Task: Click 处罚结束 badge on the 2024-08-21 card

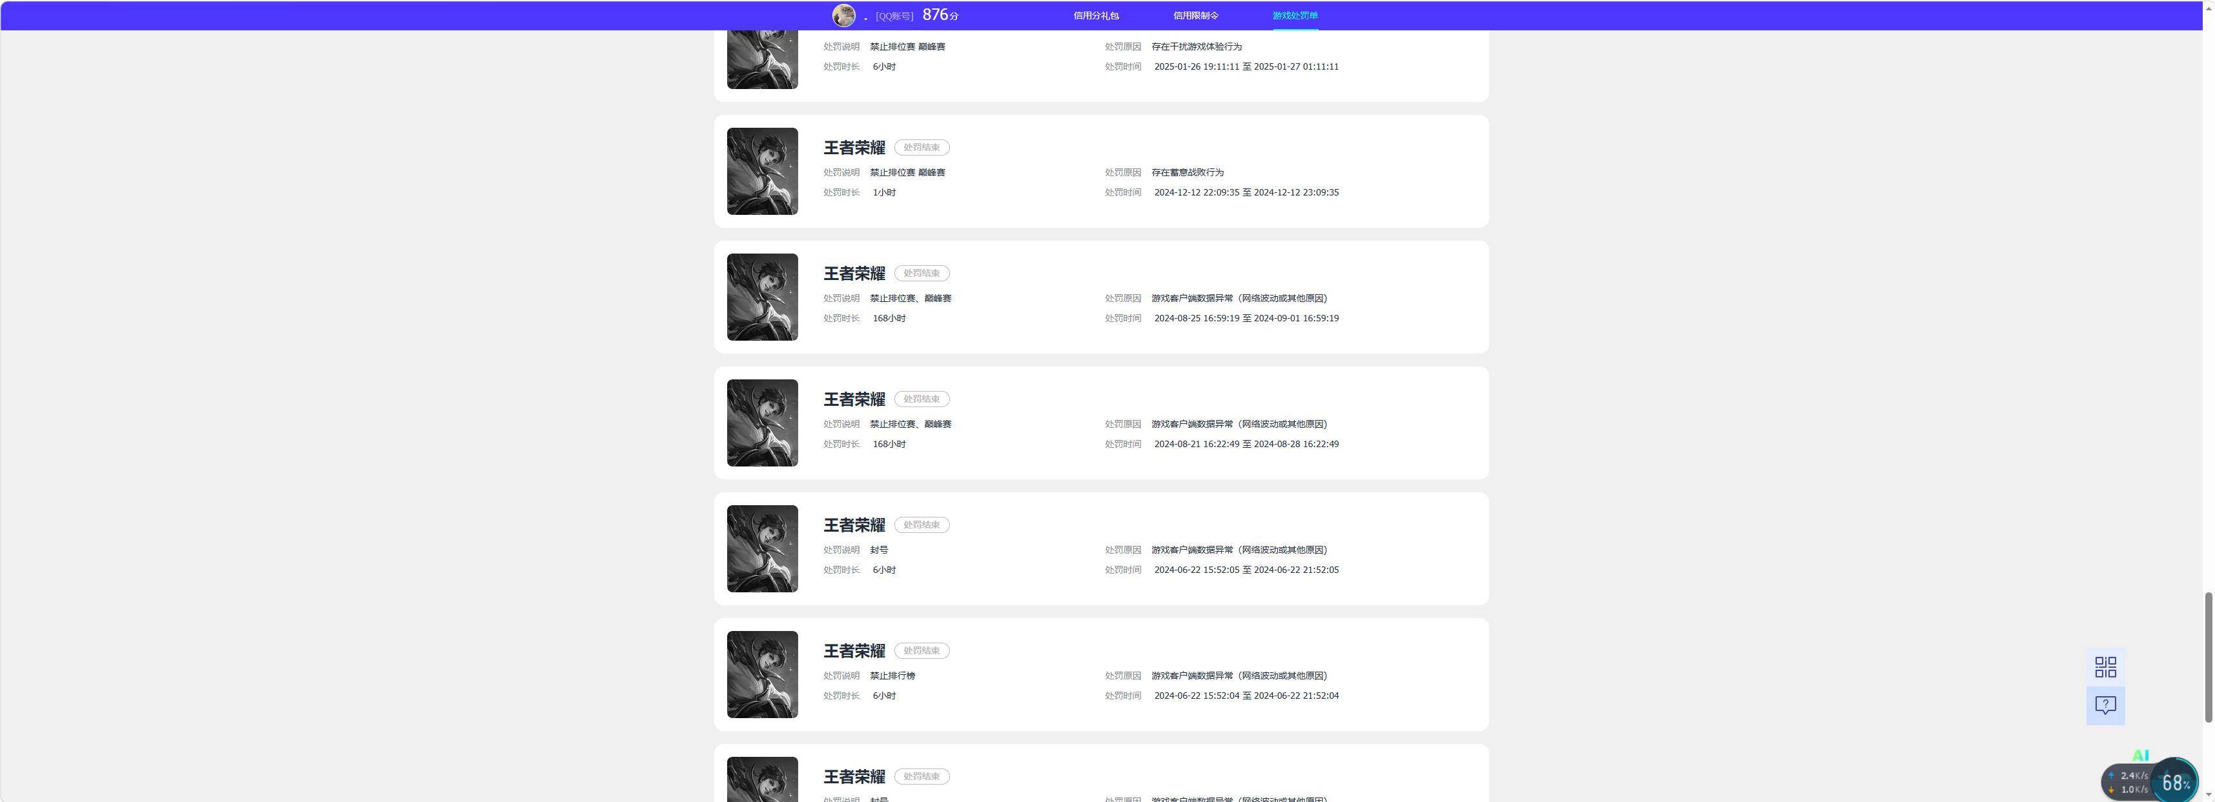Action: coord(922,399)
